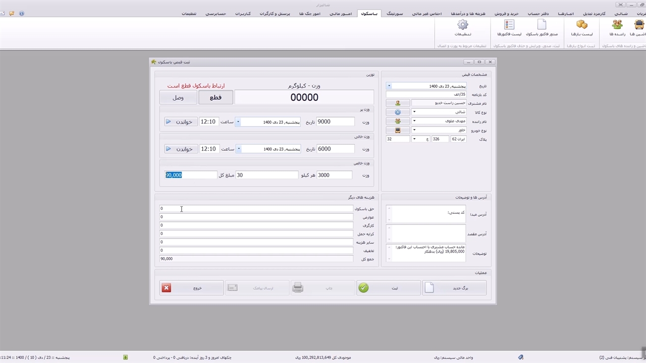This screenshot has width=646, height=363.
Task: Switch to the امور مالی ribbon tab
Action: pos(341,14)
